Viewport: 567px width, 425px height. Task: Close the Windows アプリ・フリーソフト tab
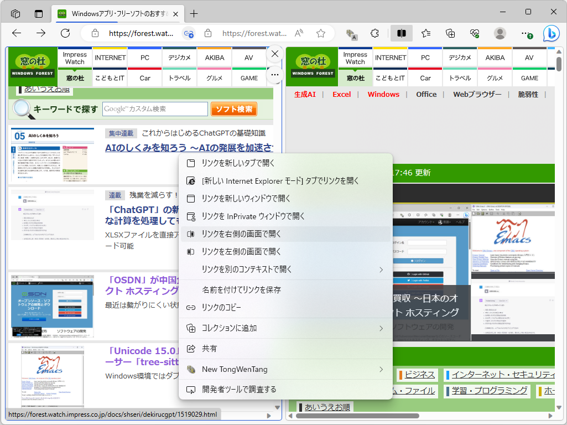(175, 14)
